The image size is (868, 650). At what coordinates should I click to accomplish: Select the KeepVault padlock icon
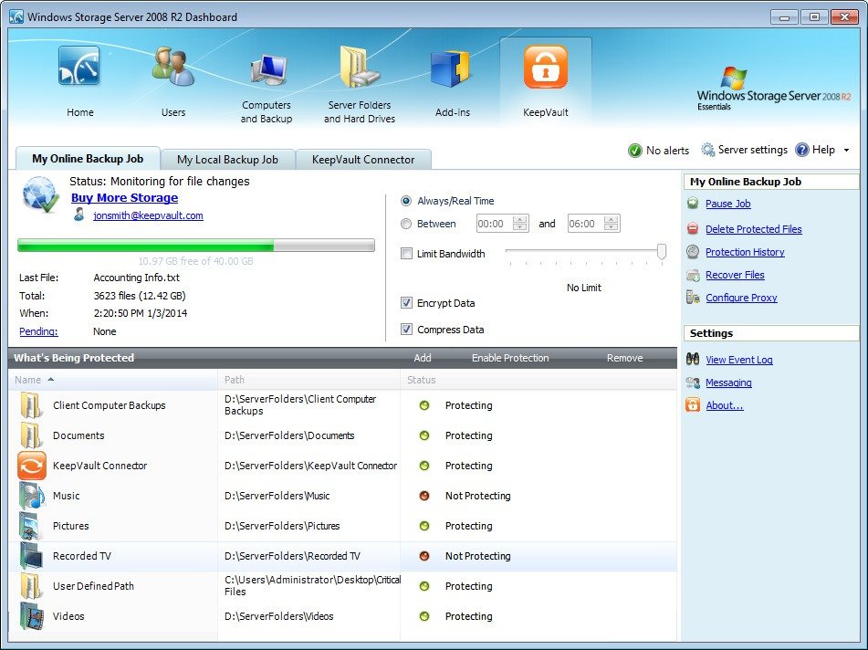pyautogui.click(x=545, y=67)
